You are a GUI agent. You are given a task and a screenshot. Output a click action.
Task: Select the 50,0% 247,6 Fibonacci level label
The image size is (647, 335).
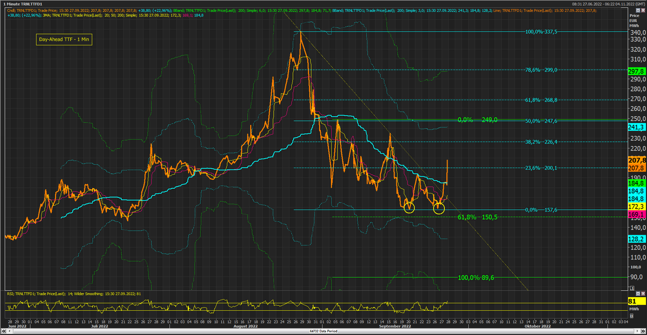coord(541,121)
